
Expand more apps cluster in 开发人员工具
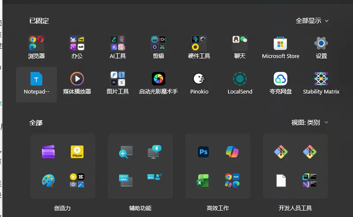point(310,180)
